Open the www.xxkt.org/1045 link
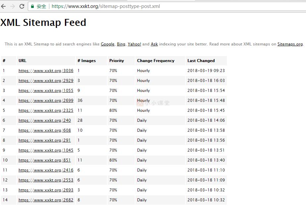This screenshot has height=206, width=306. click(46, 150)
